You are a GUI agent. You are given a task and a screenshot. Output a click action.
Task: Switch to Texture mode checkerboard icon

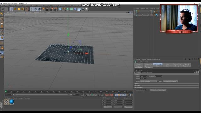click(2, 23)
